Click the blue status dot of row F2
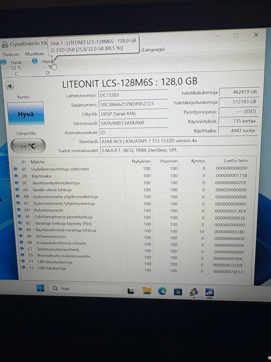Screen dimensions: 271x362 click(x=23, y=267)
